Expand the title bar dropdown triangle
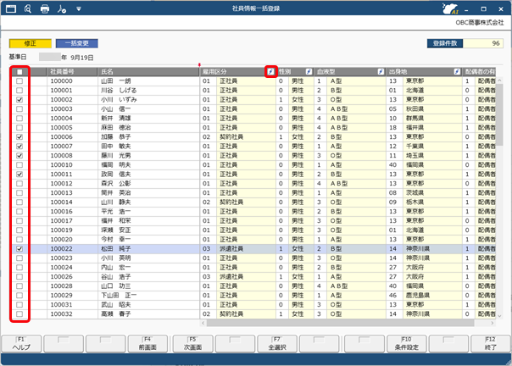The image size is (512, 366). click(x=79, y=9)
